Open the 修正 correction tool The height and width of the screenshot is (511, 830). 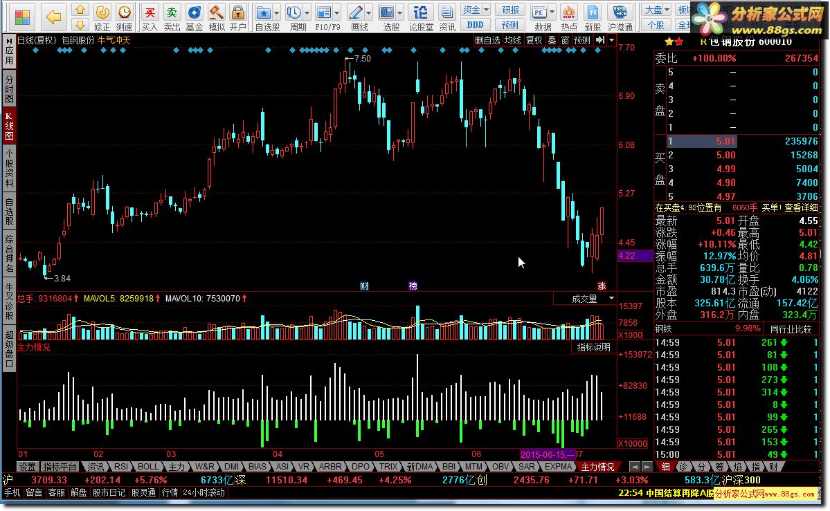pos(102,17)
